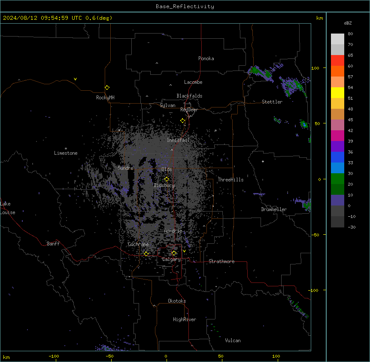Click the Sylvan label
The width and height of the screenshot is (370, 362).
(167, 105)
